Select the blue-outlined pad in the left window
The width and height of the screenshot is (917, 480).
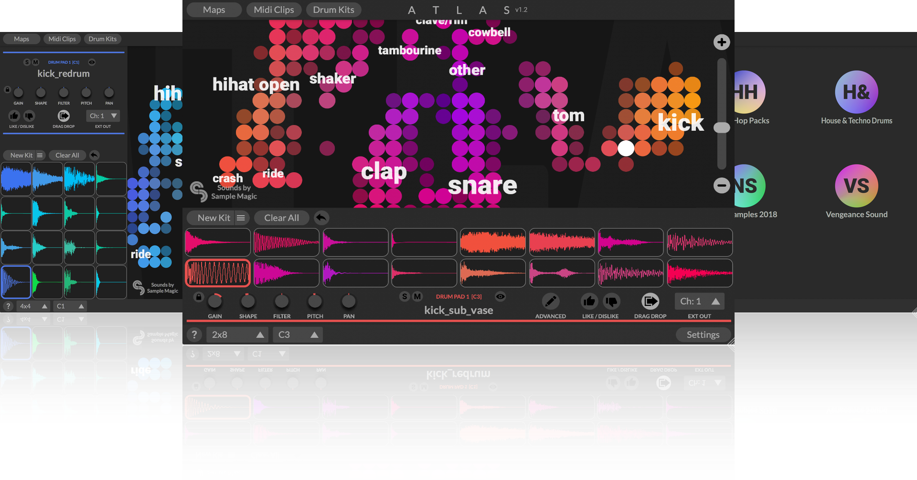[x=16, y=282]
